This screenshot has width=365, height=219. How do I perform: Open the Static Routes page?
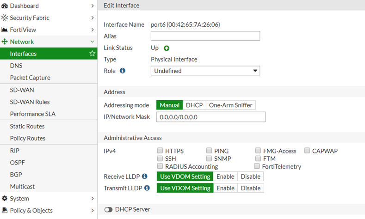(x=27, y=126)
